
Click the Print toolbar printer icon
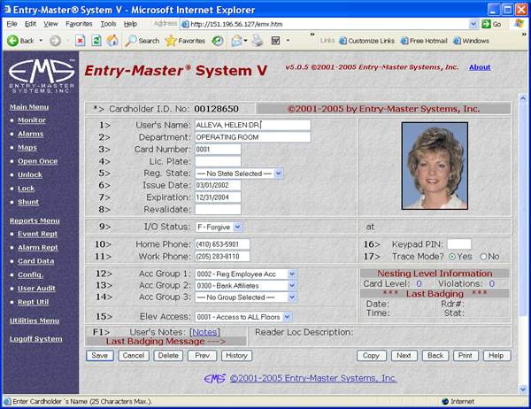[x=258, y=41]
